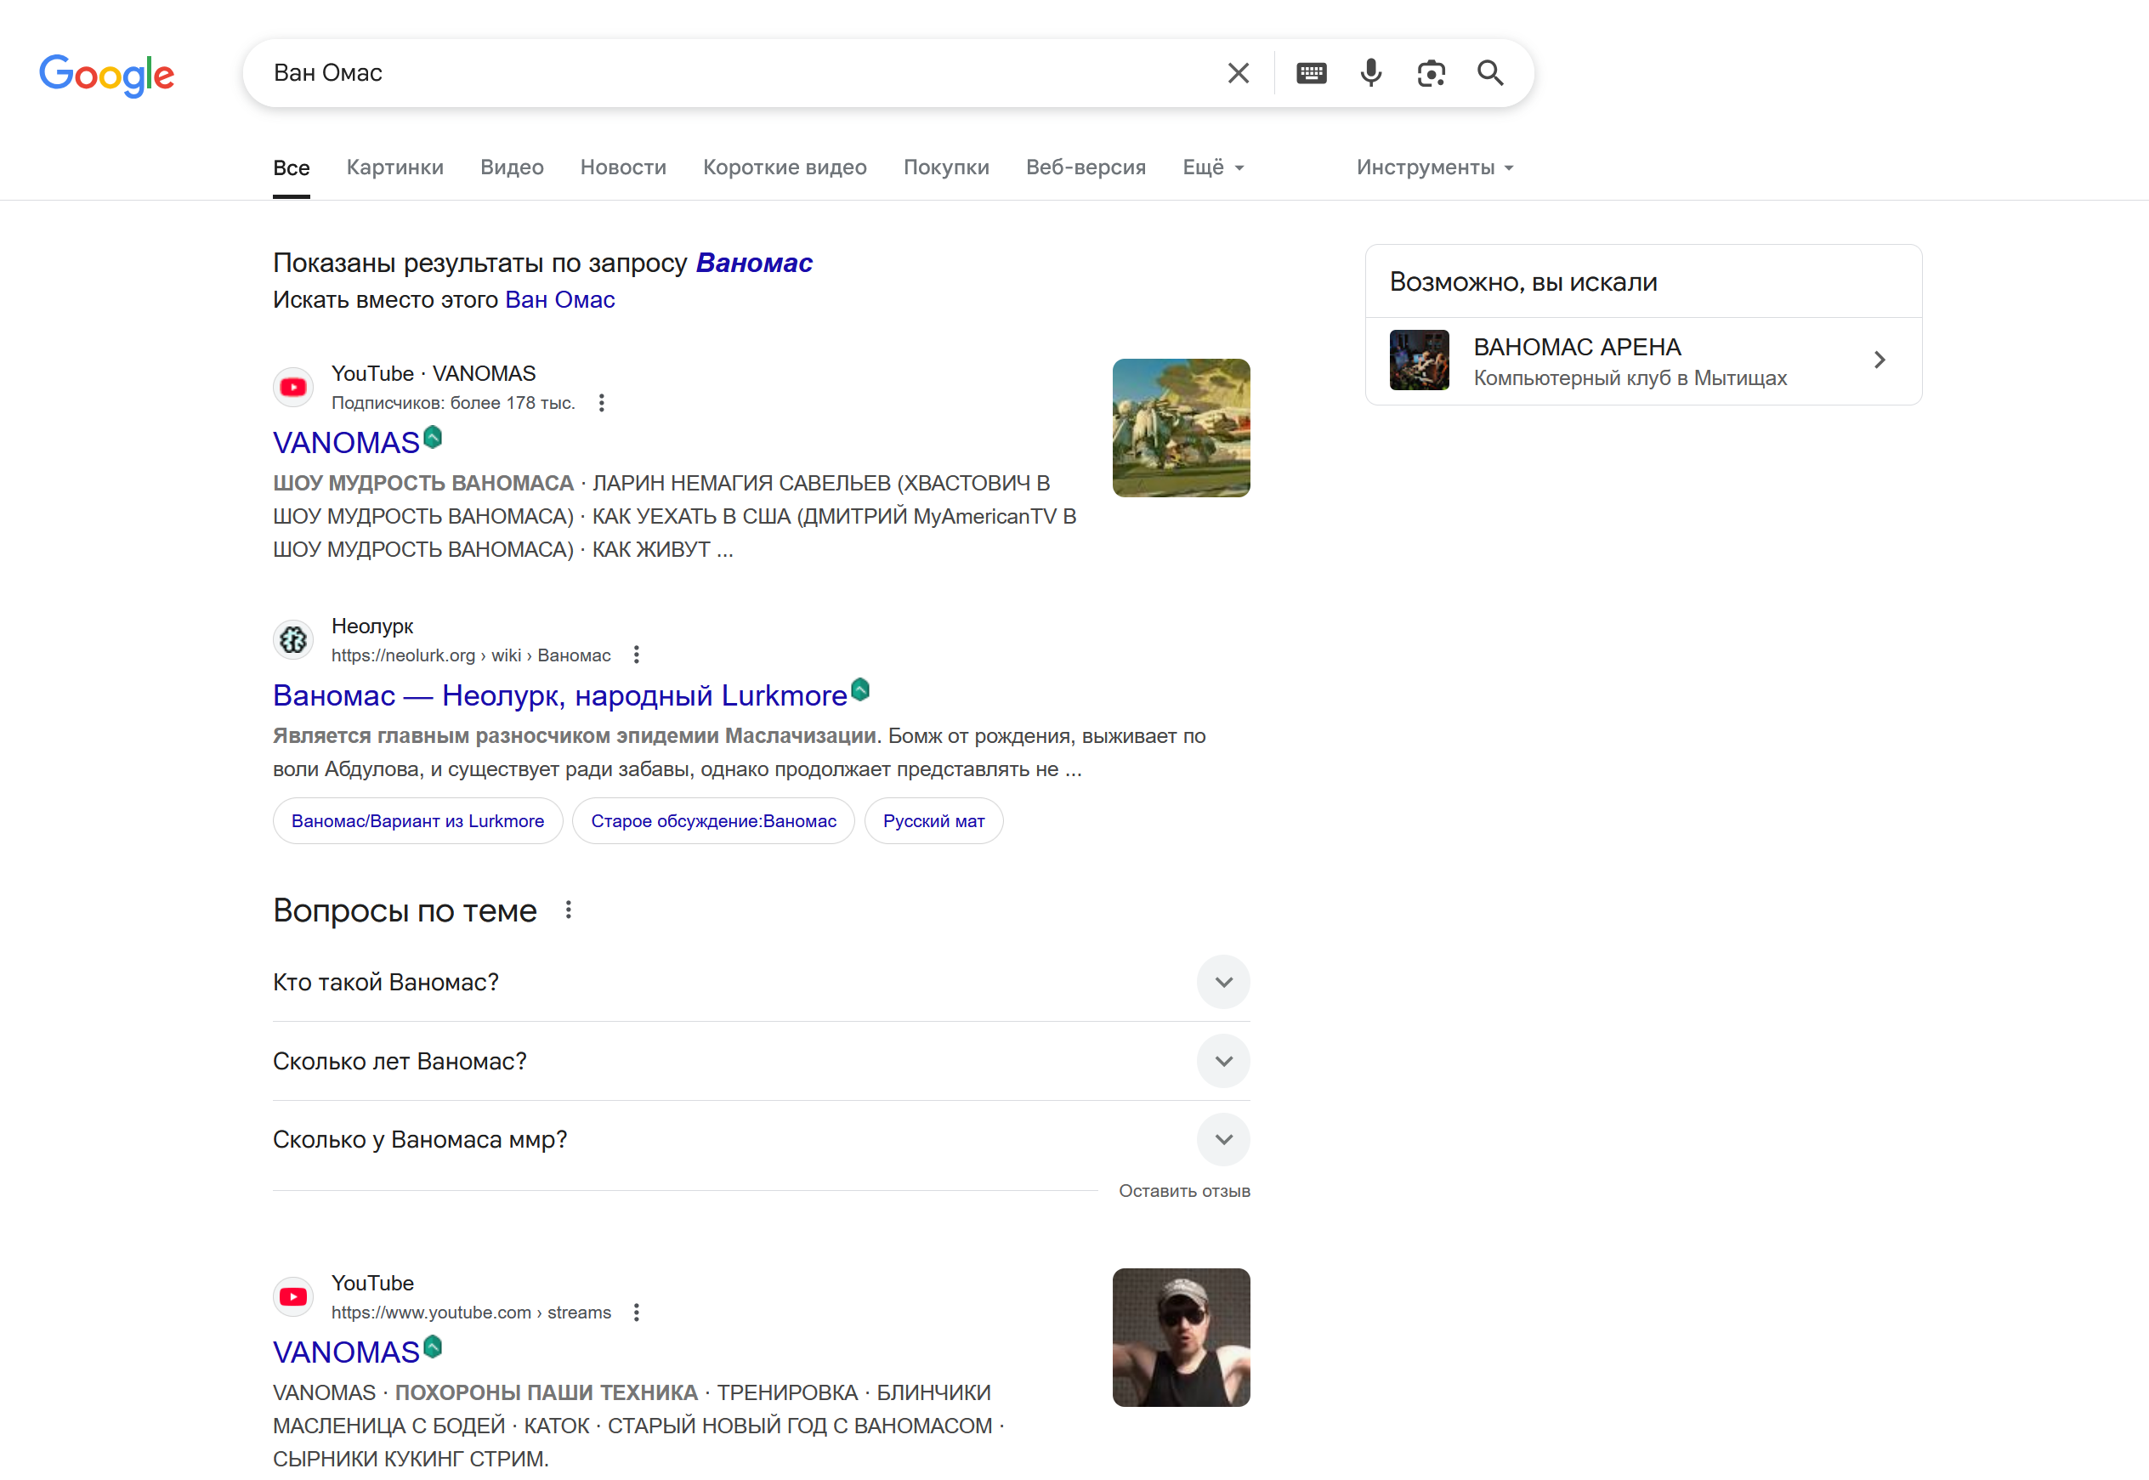Open the VANOMAS streams result title
The image size is (2149, 1480).
346,1353
